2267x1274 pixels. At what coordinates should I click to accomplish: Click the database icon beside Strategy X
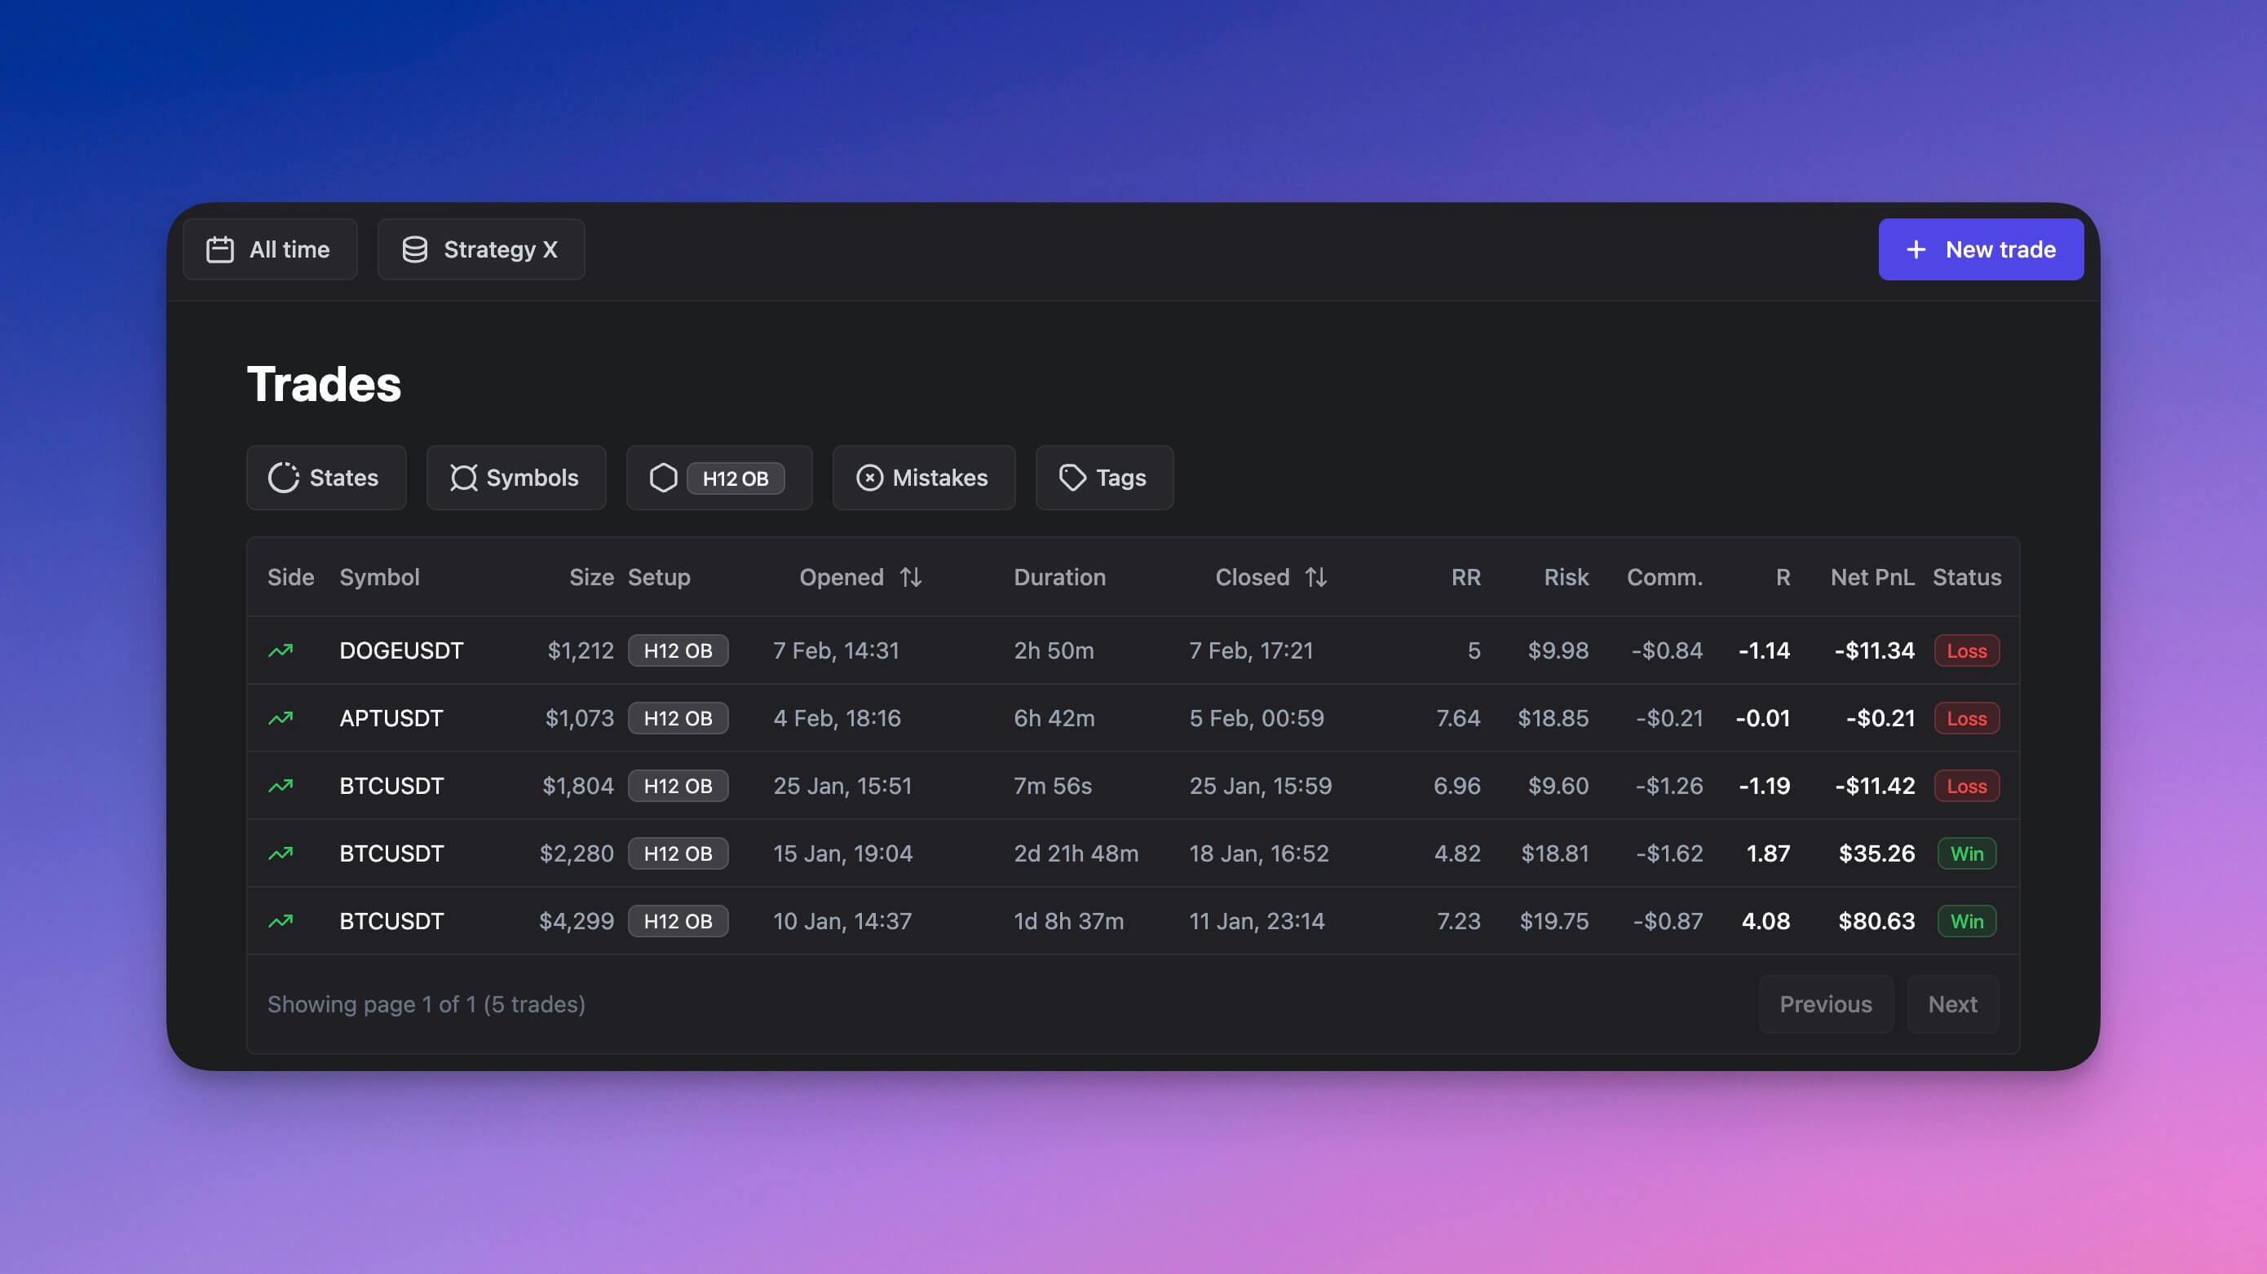(x=414, y=250)
